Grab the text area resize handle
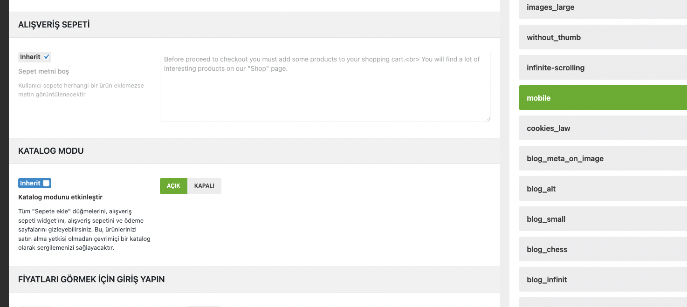The height and width of the screenshot is (307, 687). point(488,119)
